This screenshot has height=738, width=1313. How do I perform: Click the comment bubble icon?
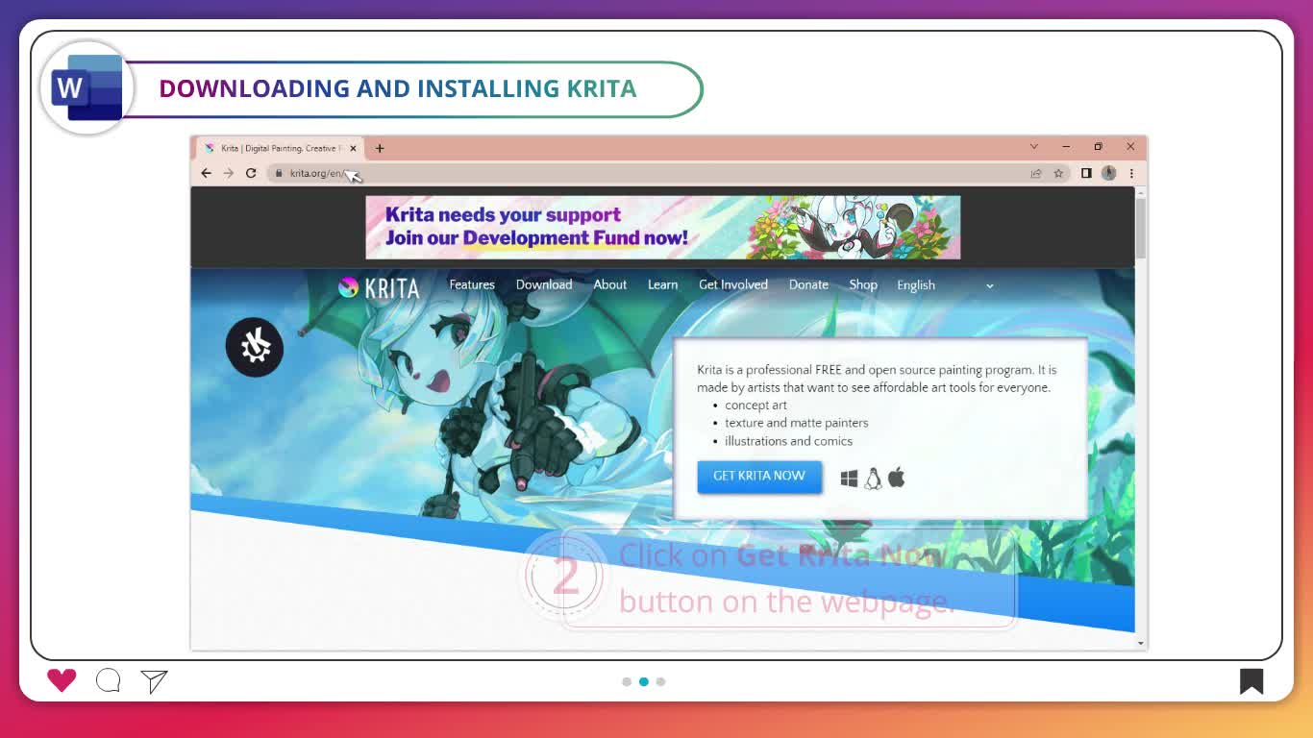click(109, 681)
